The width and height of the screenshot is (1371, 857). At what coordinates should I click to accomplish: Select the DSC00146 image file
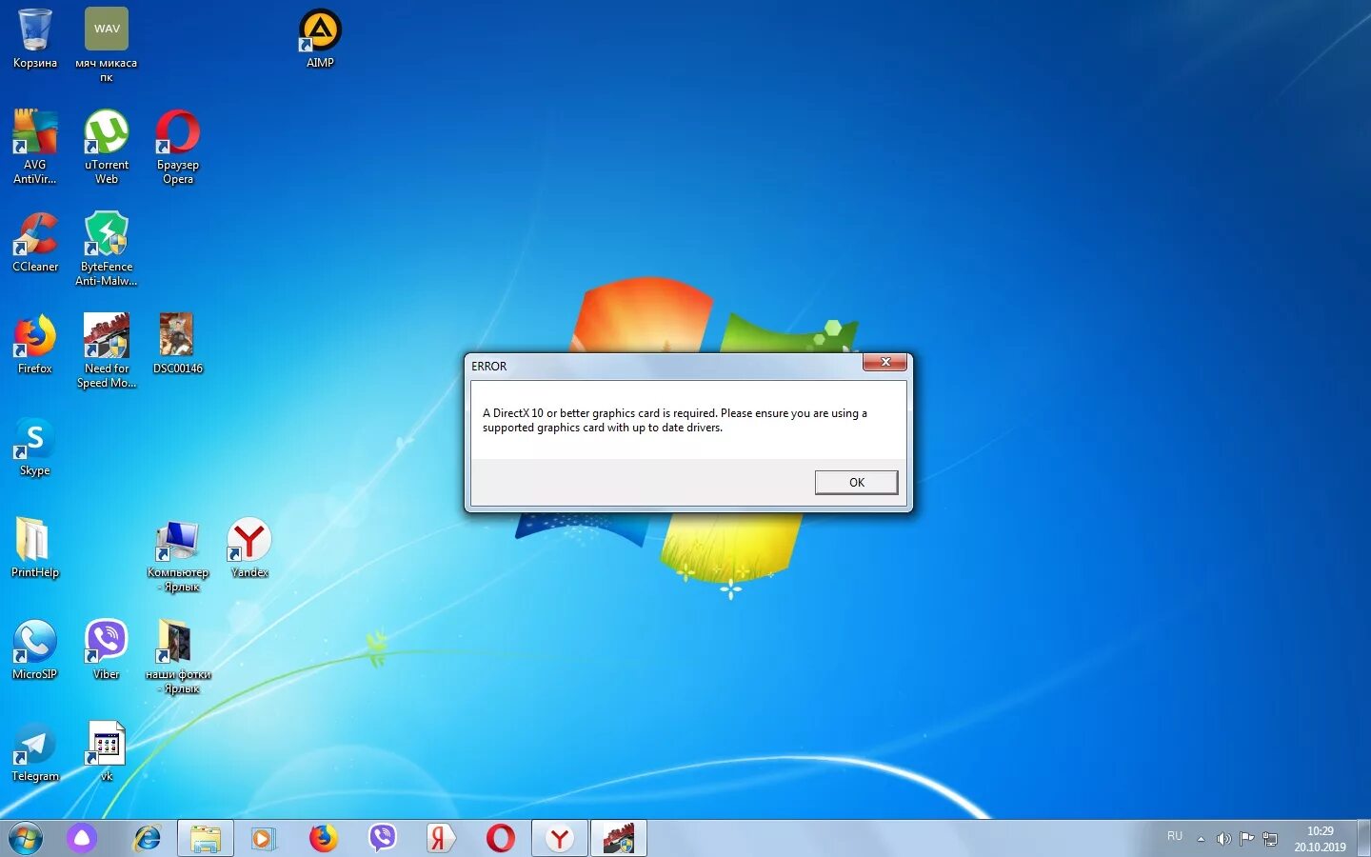178,344
